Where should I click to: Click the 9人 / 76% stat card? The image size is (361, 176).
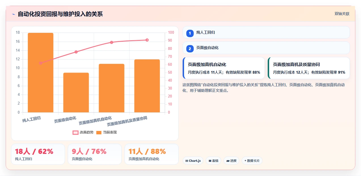pyautogui.click(x=95, y=154)
